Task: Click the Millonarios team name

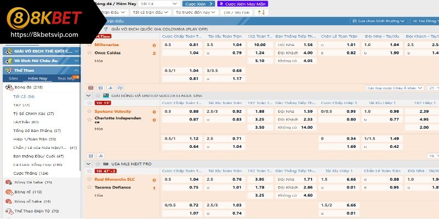Action: [106, 45]
